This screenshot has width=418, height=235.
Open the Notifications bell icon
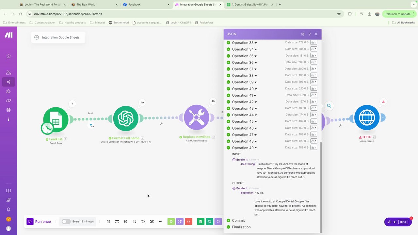pyautogui.click(x=8, y=210)
